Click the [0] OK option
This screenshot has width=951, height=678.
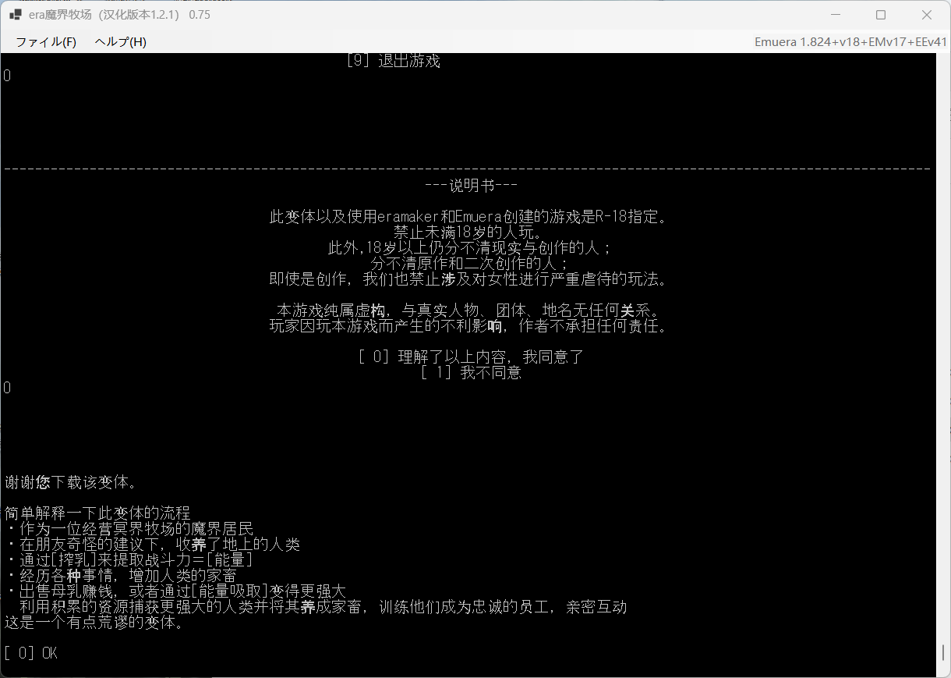30,653
